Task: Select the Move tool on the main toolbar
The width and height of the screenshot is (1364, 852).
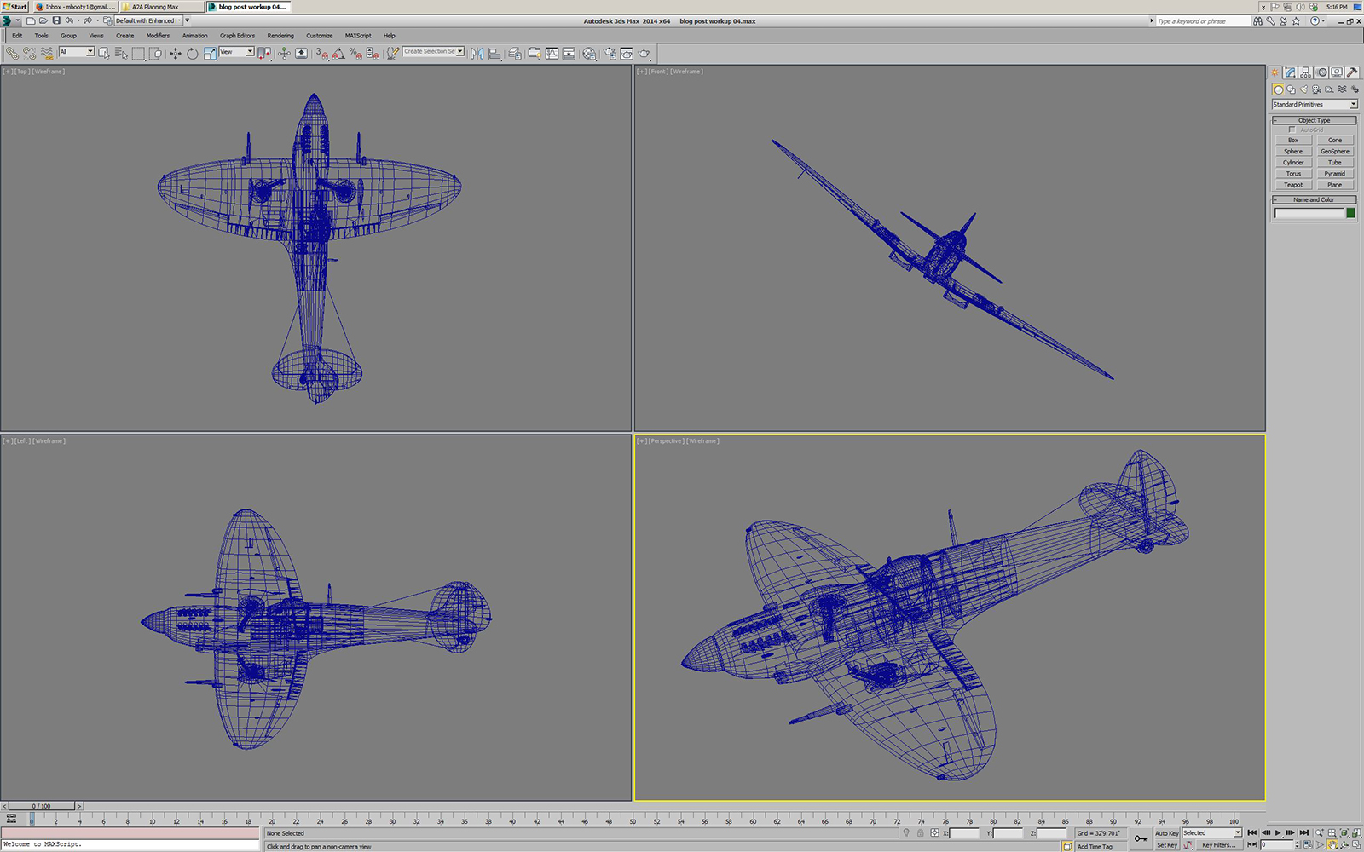Action: 175,53
